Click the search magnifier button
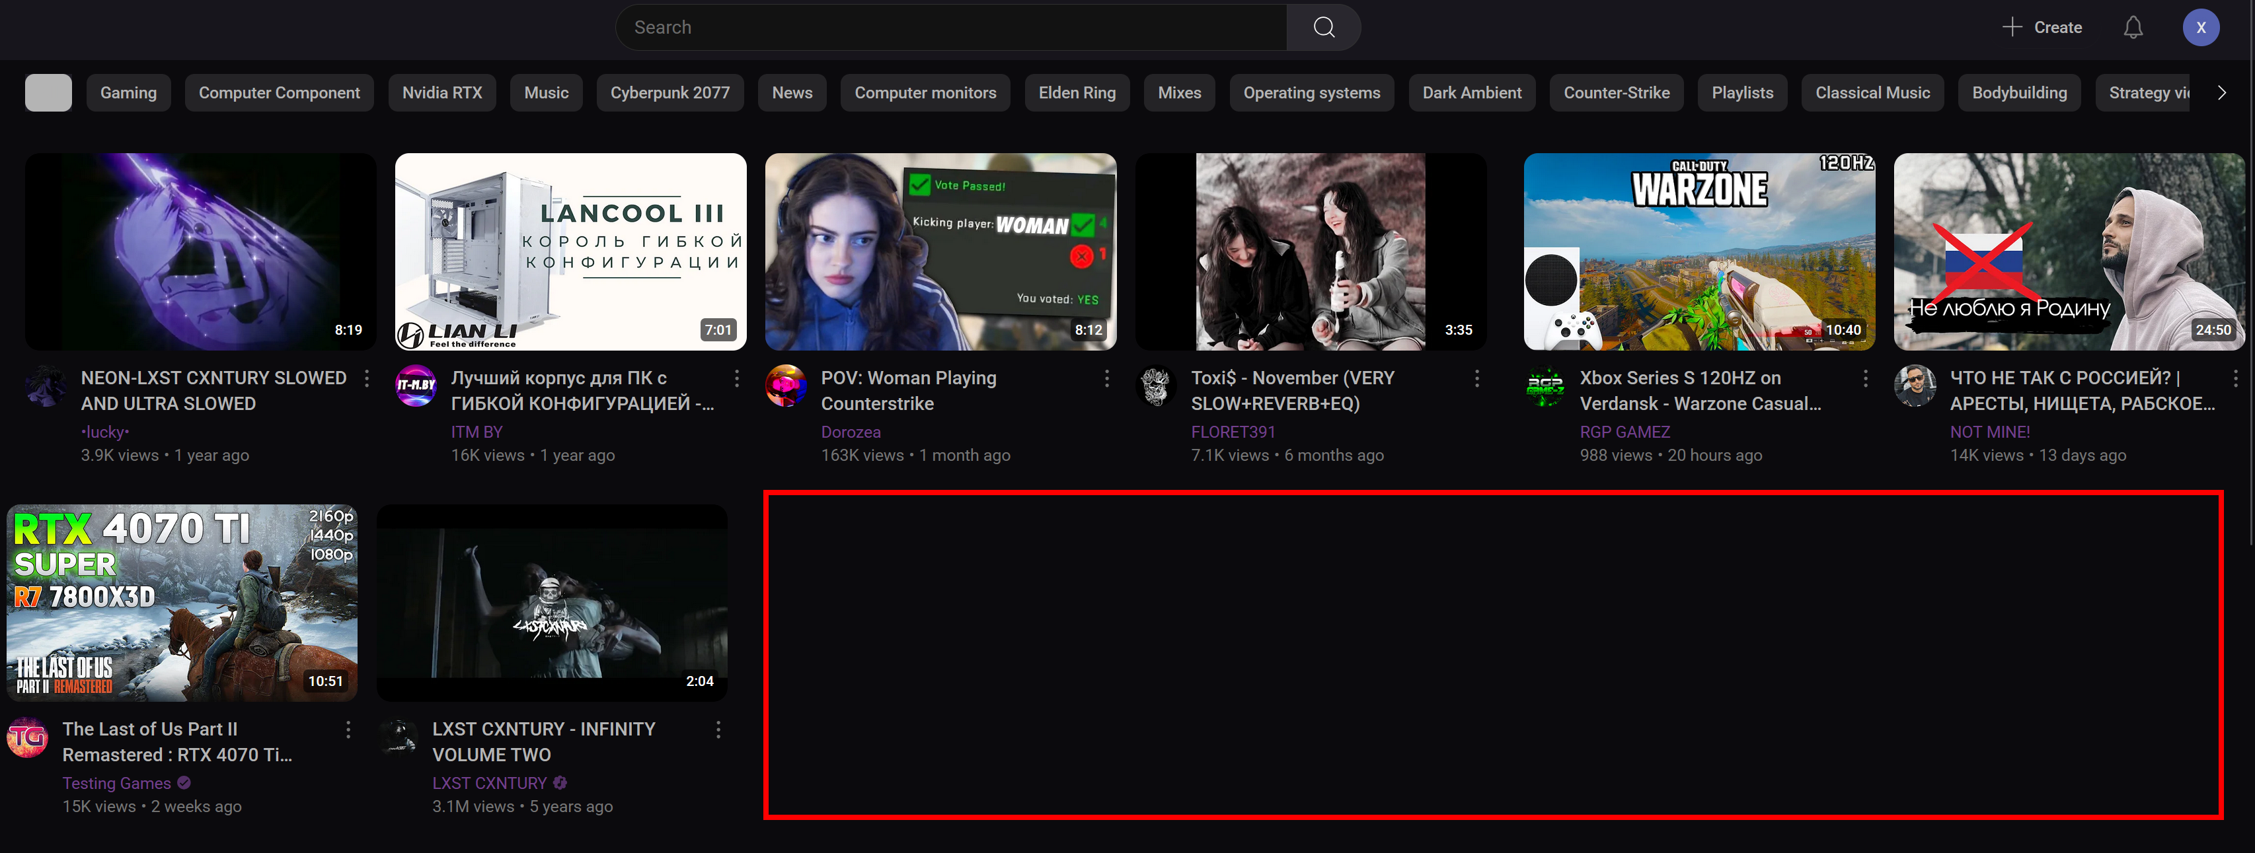This screenshot has height=853, width=2255. click(1322, 27)
